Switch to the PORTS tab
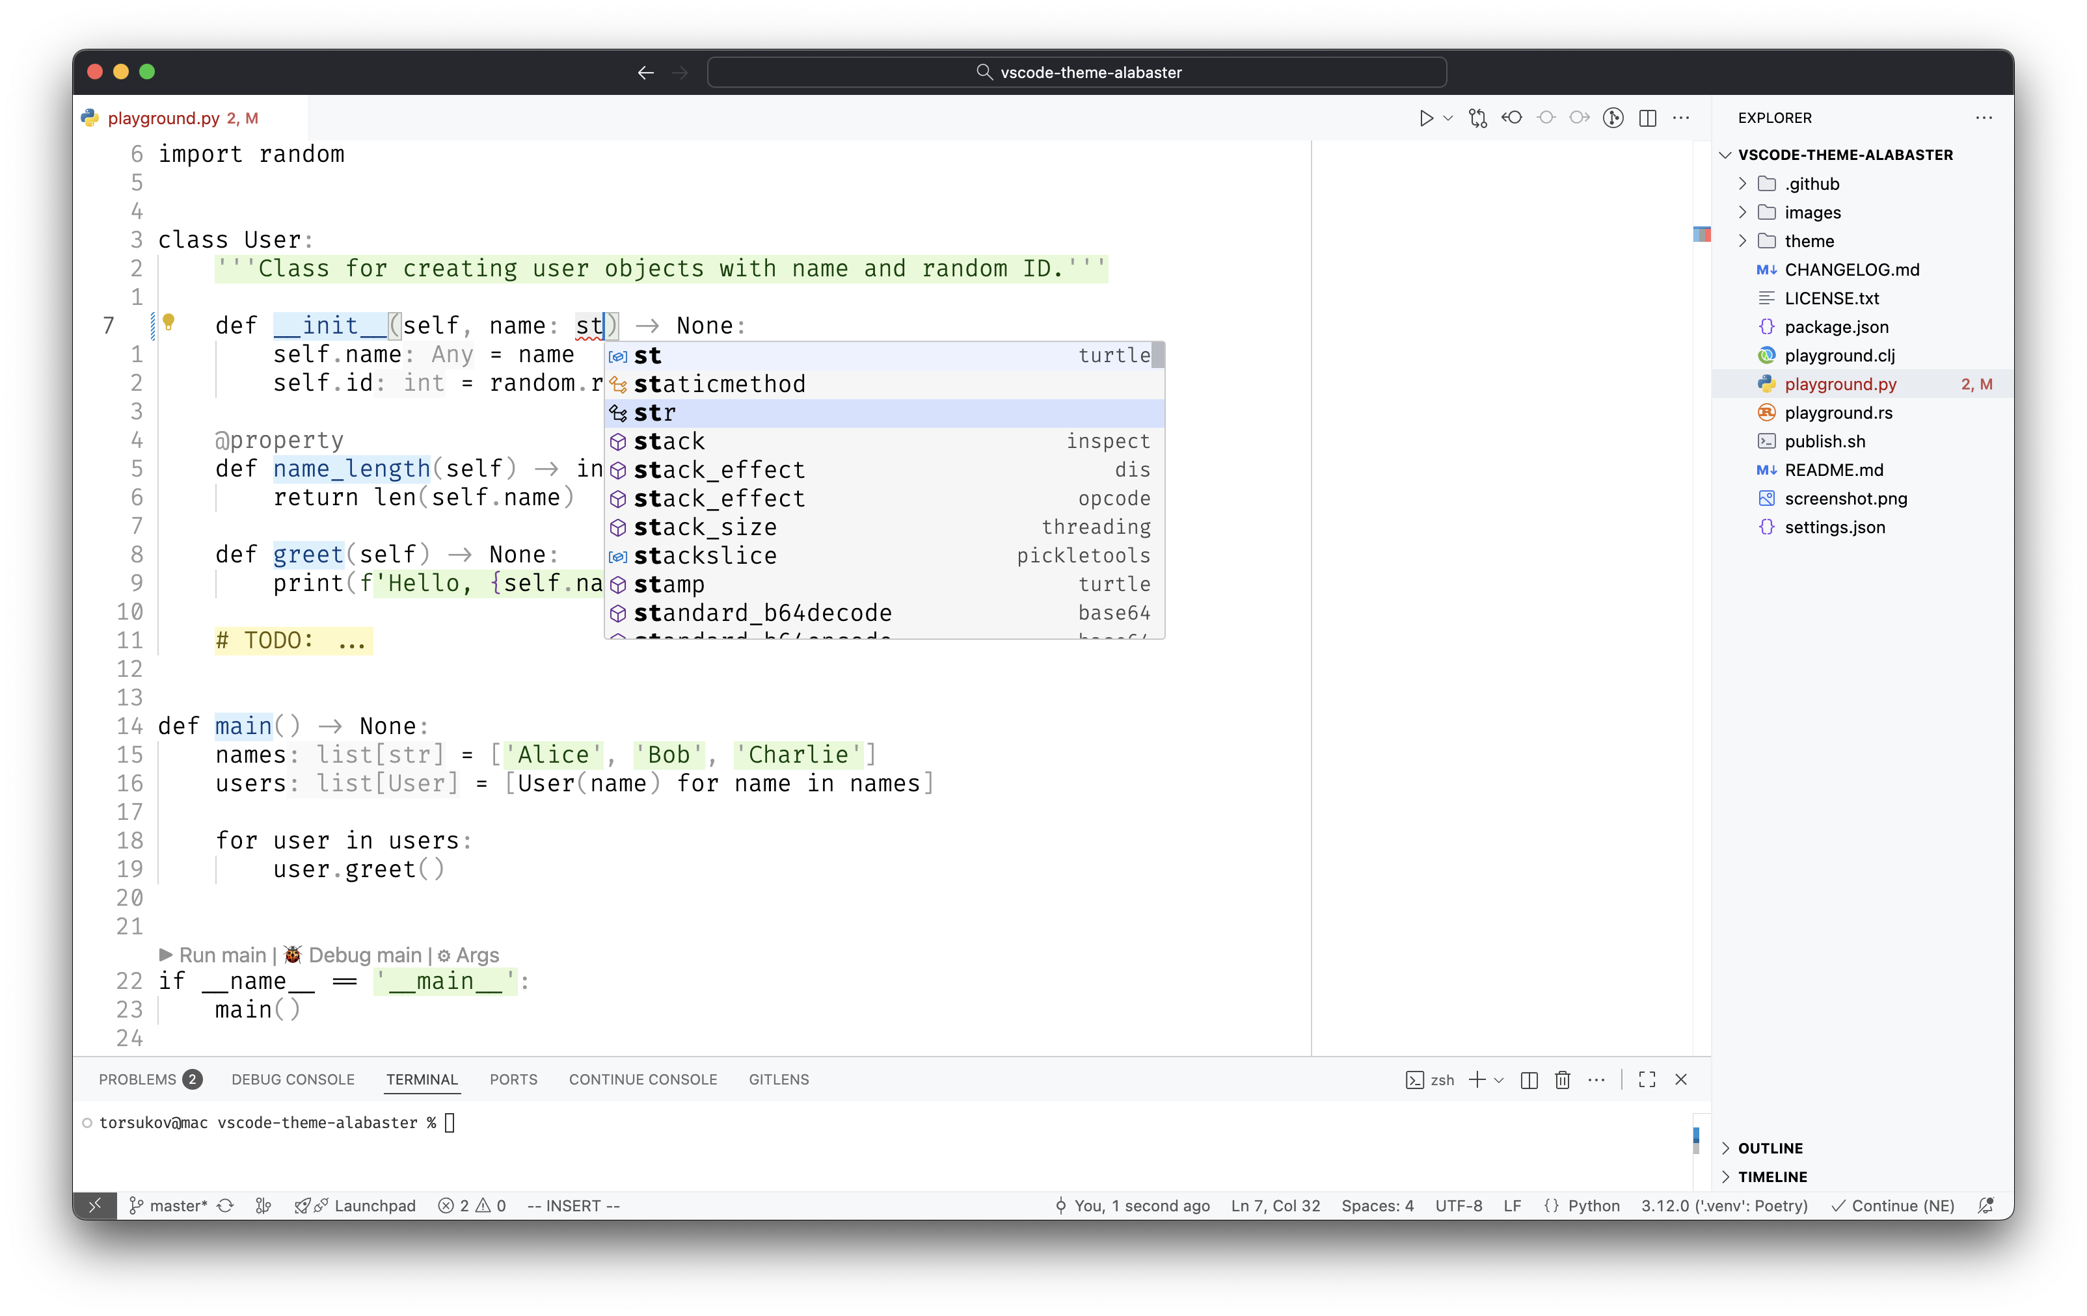The height and width of the screenshot is (1316, 2087). (513, 1079)
